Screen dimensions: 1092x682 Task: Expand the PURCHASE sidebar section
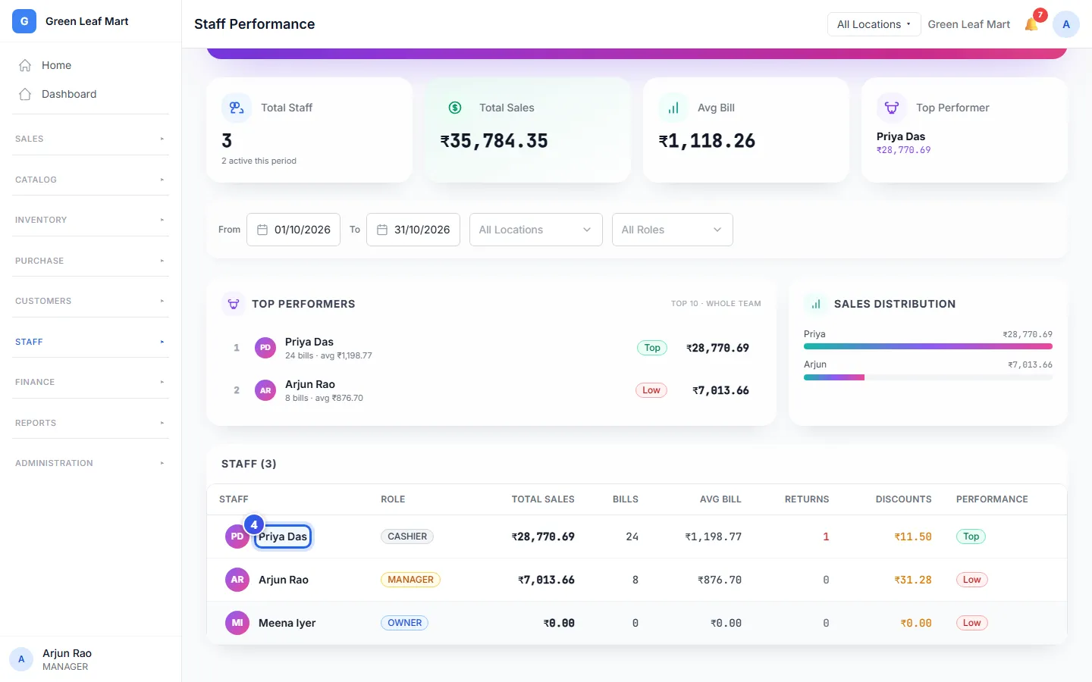pos(90,261)
